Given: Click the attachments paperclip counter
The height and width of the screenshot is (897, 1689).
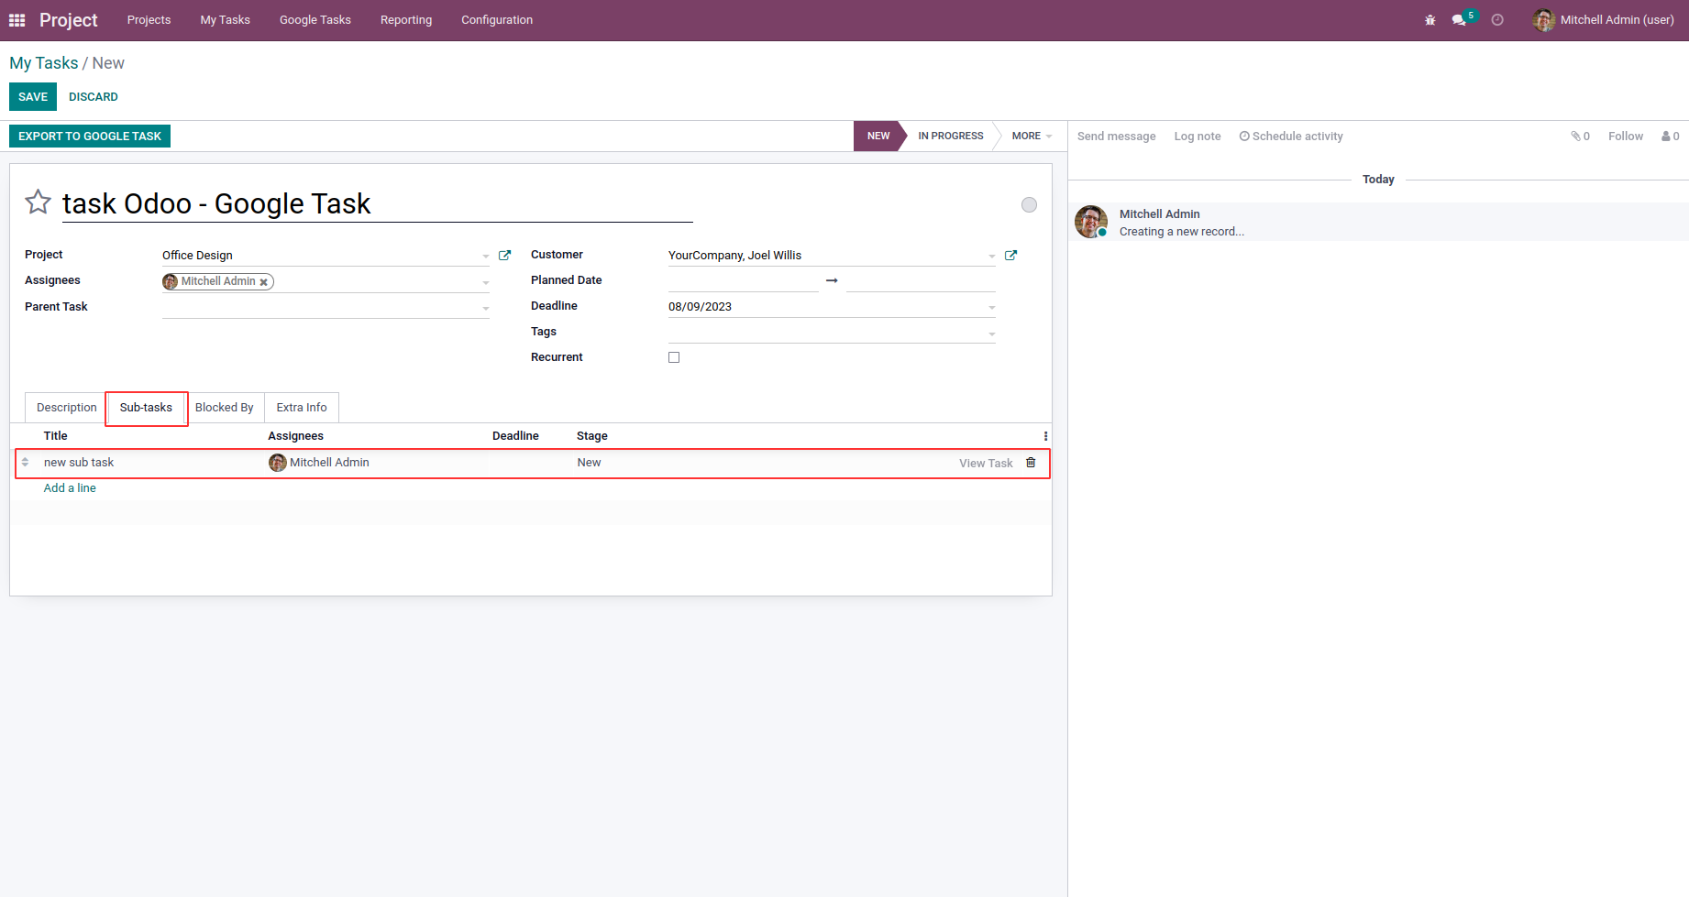Looking at the screenshot, I should click(x=1580, y=137).
